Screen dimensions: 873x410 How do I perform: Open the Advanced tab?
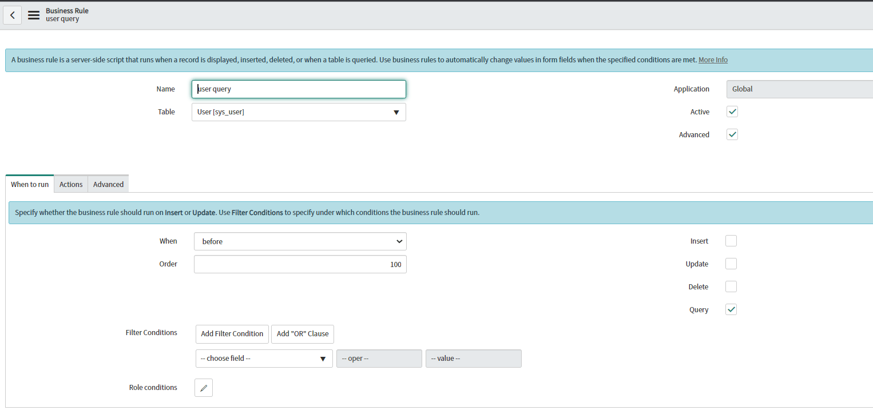click(x=108, y=184)
